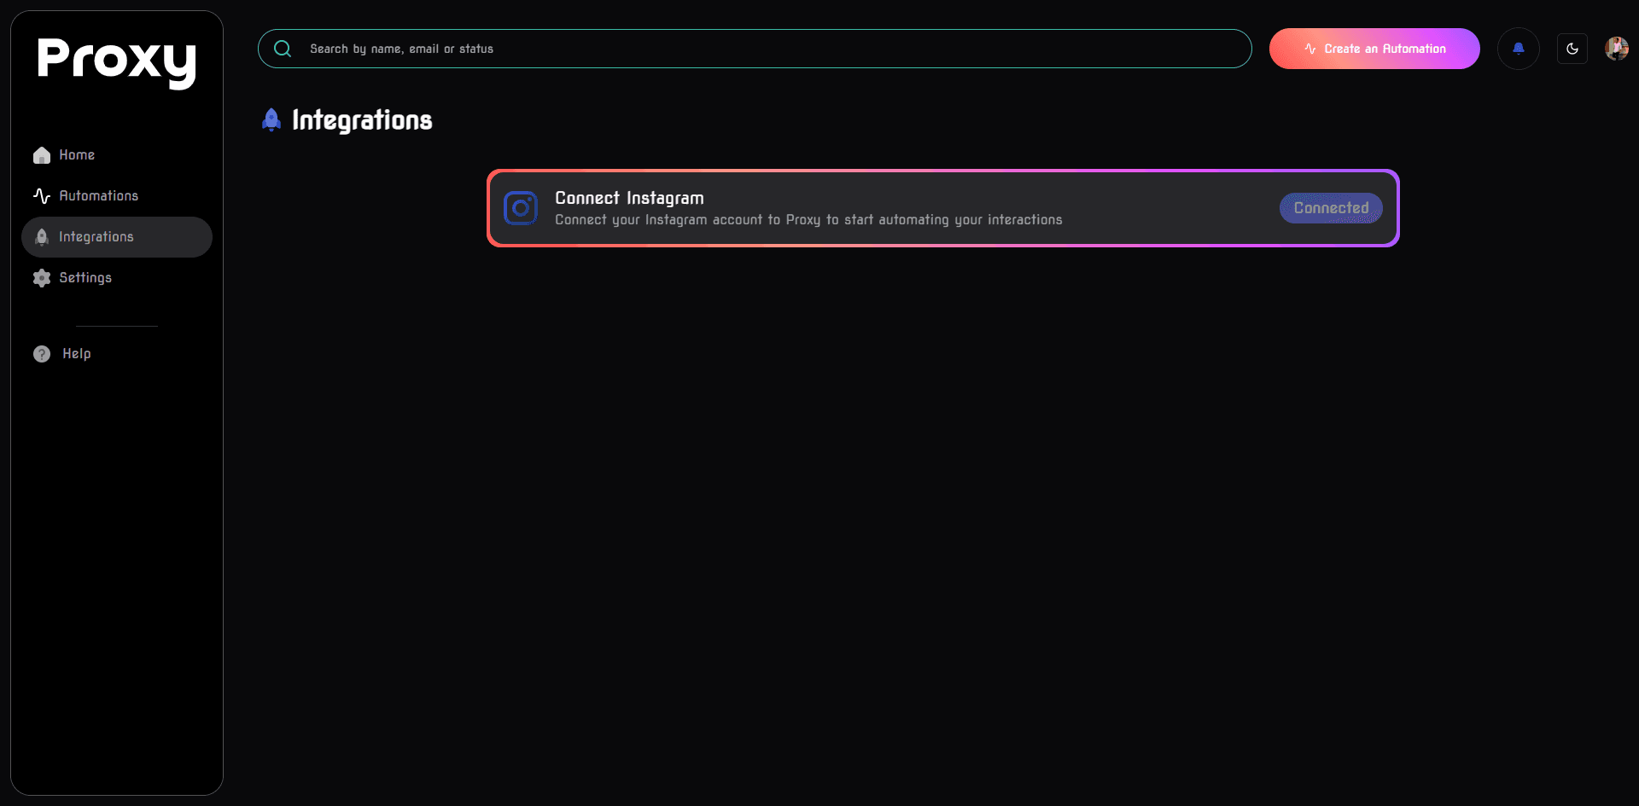Click the rocket icon beside Integrations heading
The height and width of the screenshot is (806, 1639).
click(271, 120)
